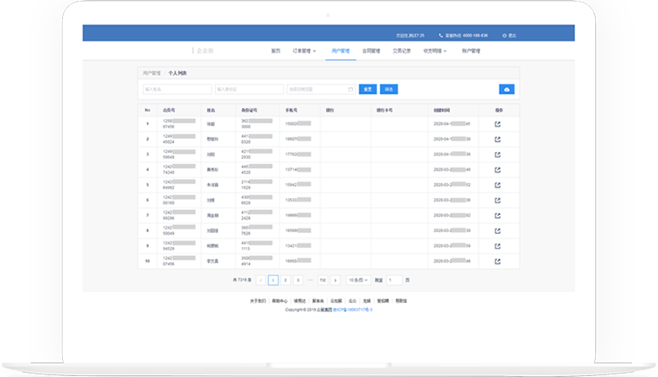658x377 pixels.
Task: Switch to the 合同管理 tab
Action: [370, 51]
